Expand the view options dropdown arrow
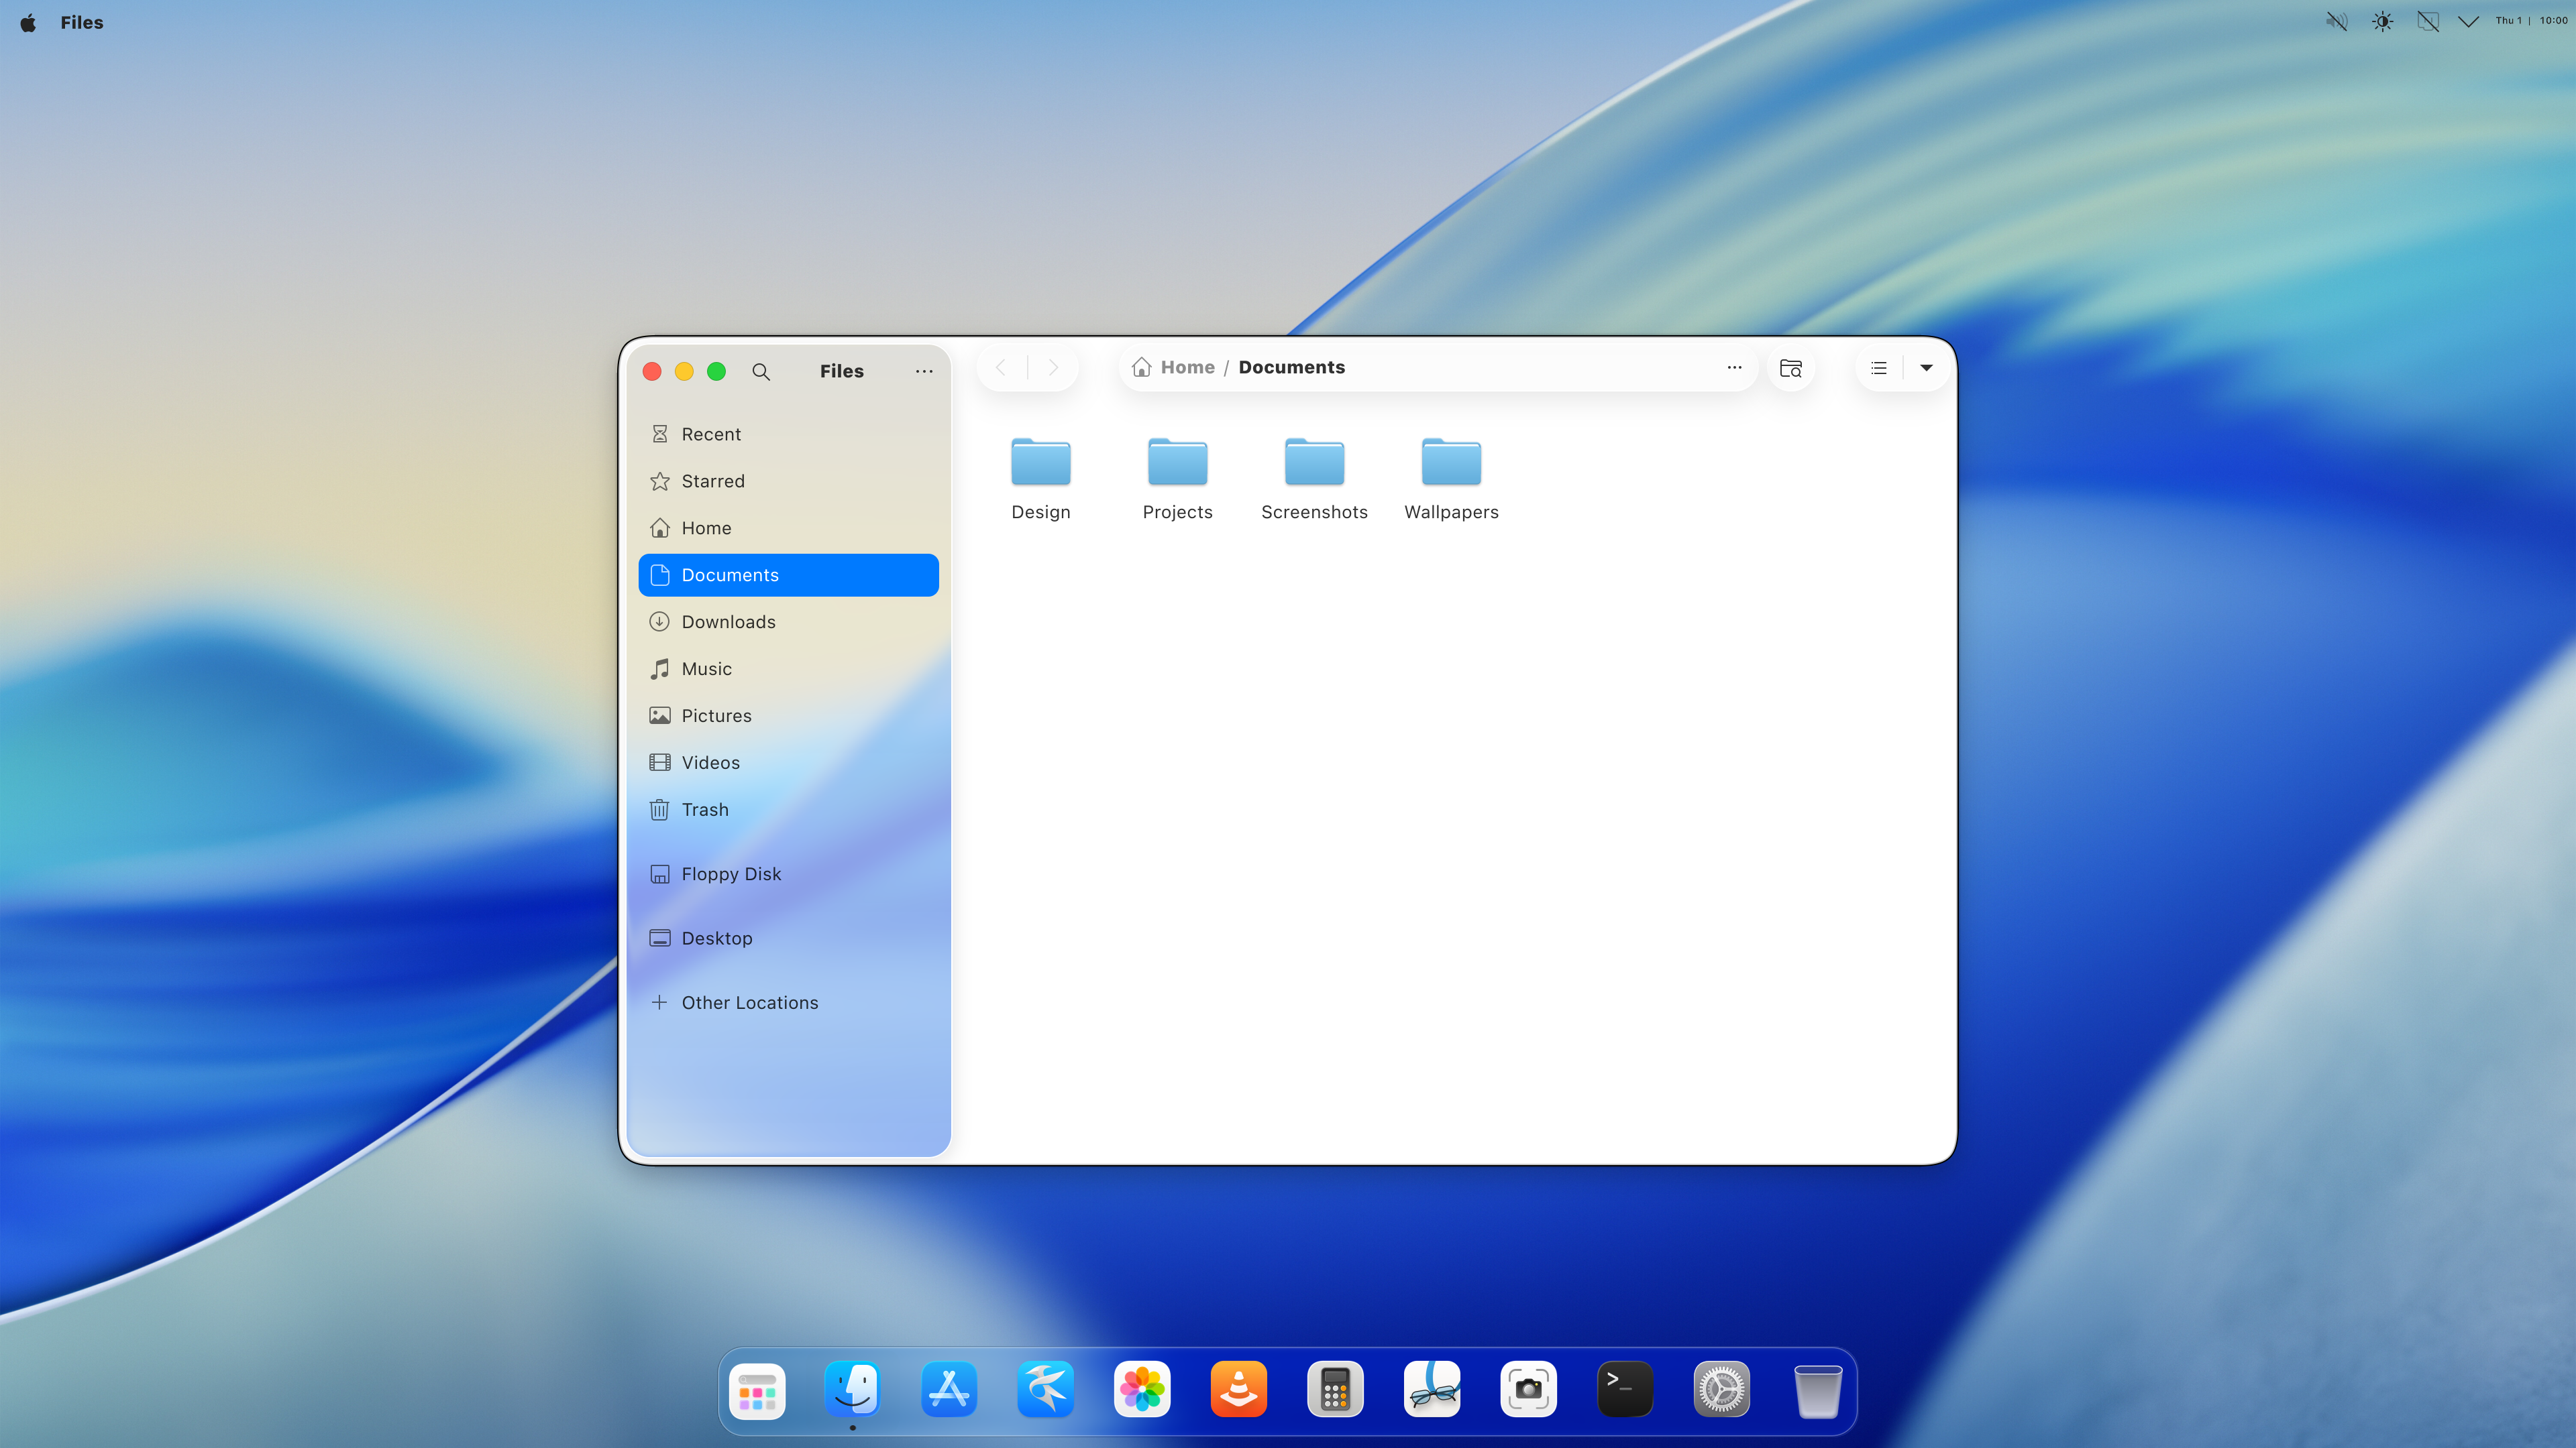 (x=1926, y=368)
